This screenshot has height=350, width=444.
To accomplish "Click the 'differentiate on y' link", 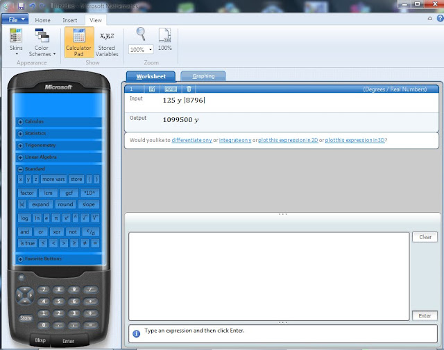I will coord(191,140).
